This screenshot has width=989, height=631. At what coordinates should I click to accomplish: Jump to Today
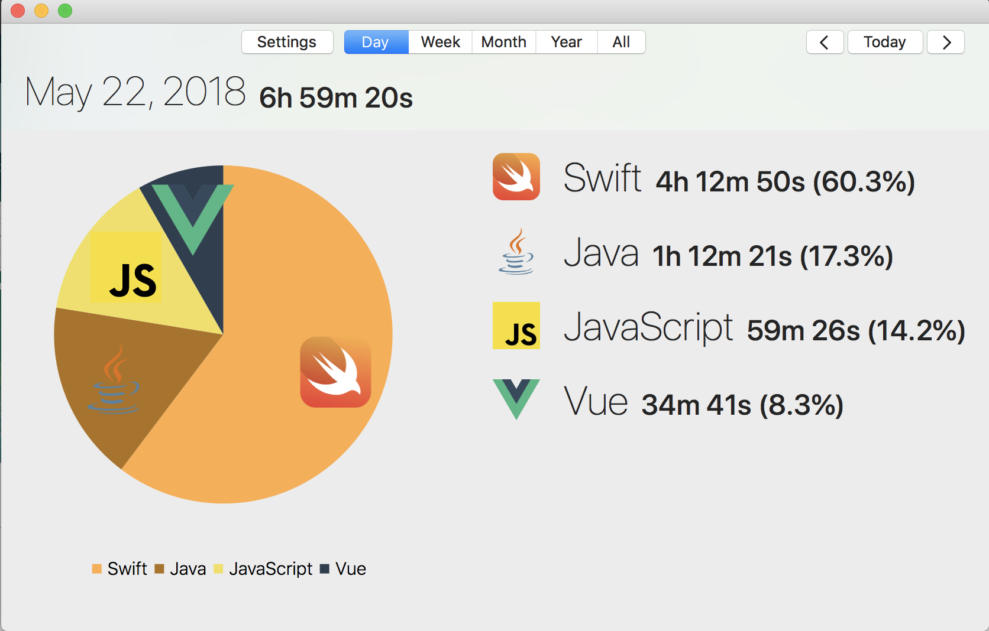[x=885, y=42]
